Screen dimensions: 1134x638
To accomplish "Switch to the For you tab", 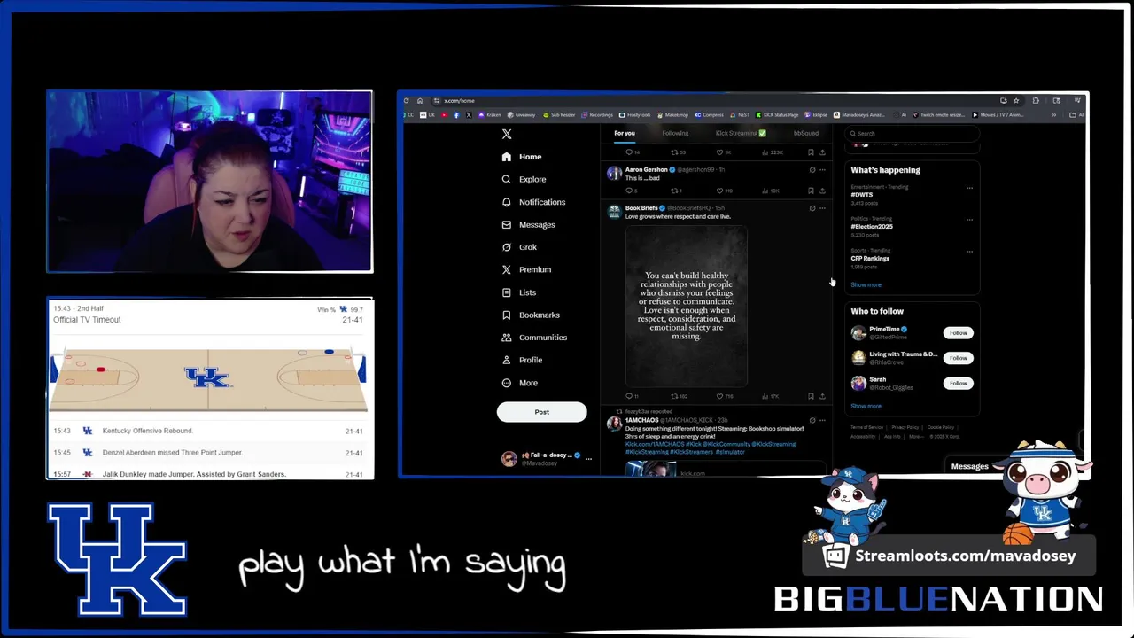I will point(625,133).
